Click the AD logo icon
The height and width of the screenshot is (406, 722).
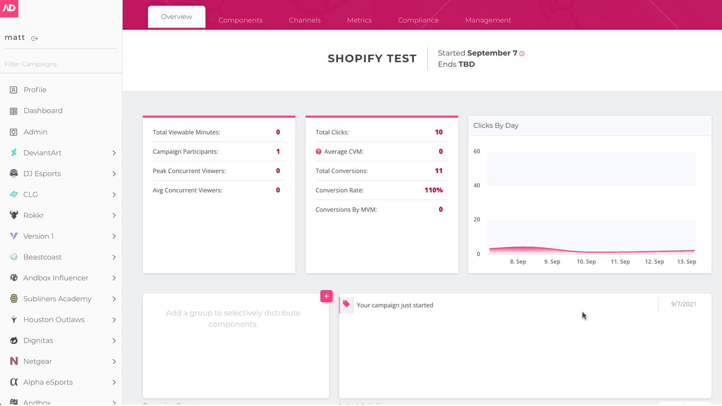[x=9, y=9]
